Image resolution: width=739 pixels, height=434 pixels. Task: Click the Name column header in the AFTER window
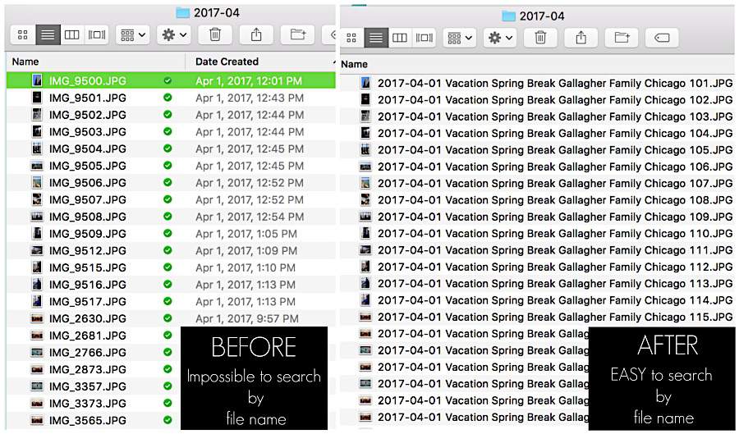[354, 64]
